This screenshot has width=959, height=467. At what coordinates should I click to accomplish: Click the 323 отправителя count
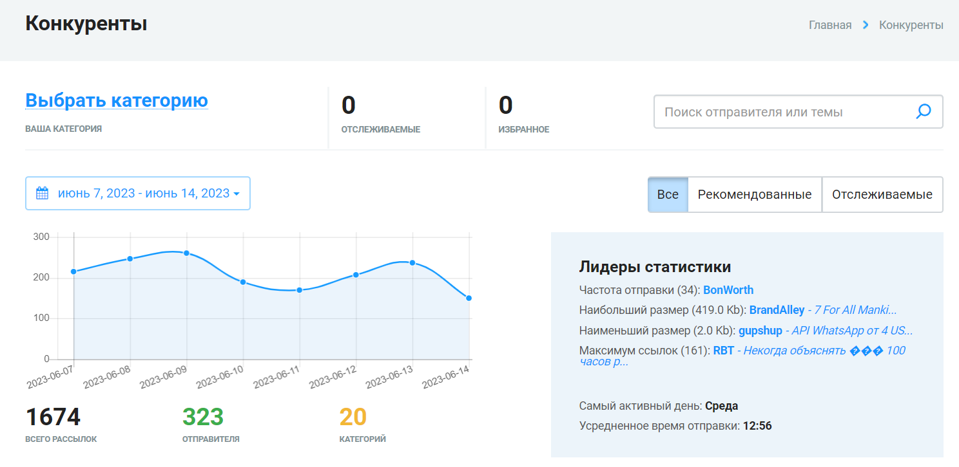203,417
